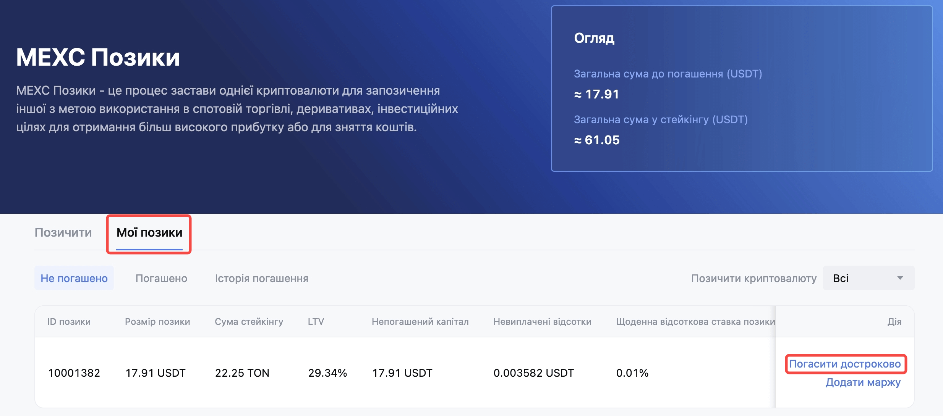Click the Сума стейкінгу column header

(249, 322)
